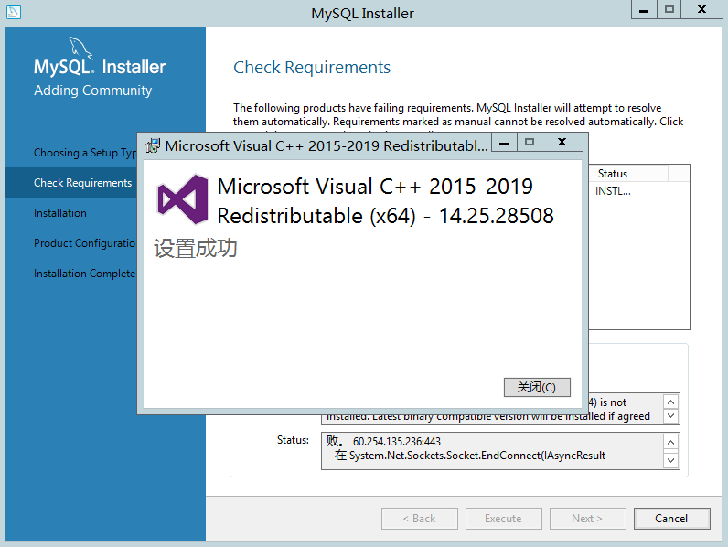Minimize the MySQL Installer window
This screenshot has height=547, width=728.
tap(644, 10)
